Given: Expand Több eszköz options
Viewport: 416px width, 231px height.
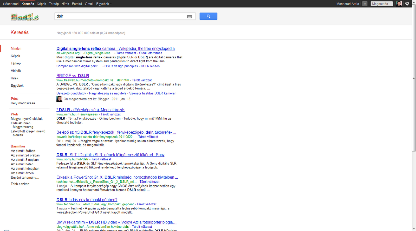Looking at the screenshot, I should tap(20, 184).
